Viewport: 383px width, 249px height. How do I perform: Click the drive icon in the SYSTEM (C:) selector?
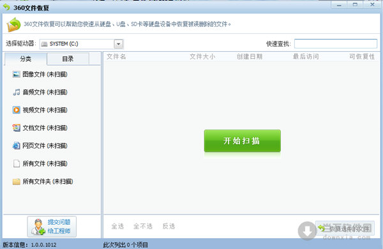pyautogui.click(x=44, y=44)
